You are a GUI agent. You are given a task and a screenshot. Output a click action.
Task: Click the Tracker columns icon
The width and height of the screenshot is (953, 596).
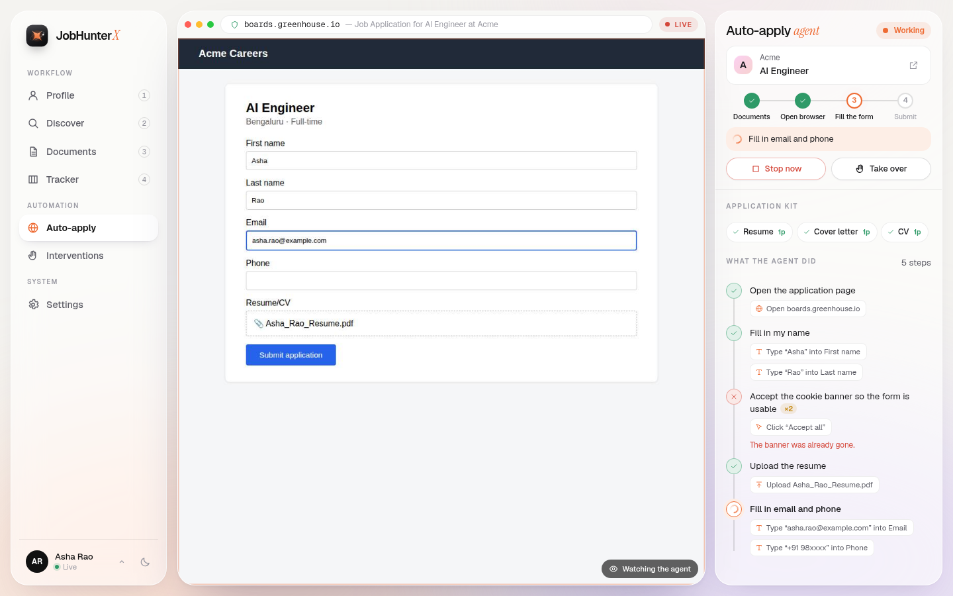(33, 179)
